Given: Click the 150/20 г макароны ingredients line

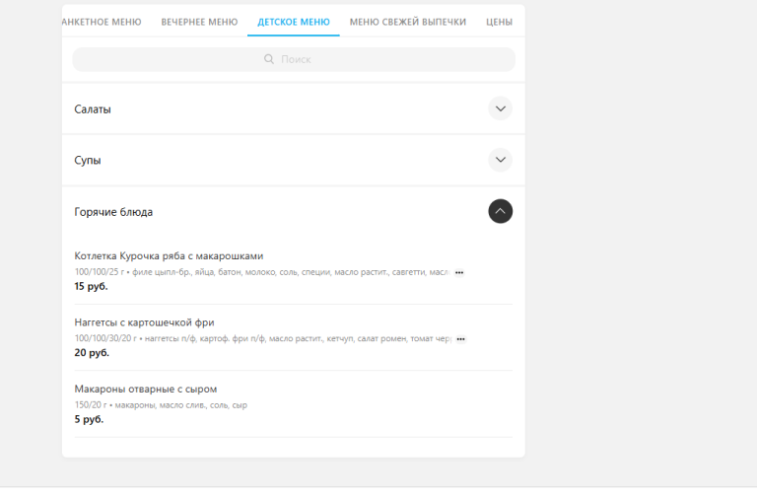Looking at the screenshot, I should [x=161, y=405].
